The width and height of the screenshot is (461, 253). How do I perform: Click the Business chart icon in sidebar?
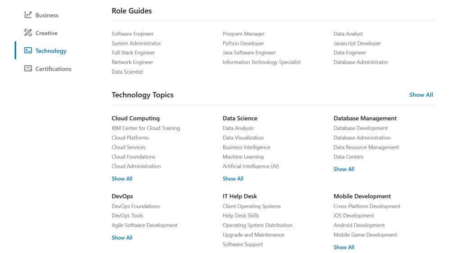[28, 15]
